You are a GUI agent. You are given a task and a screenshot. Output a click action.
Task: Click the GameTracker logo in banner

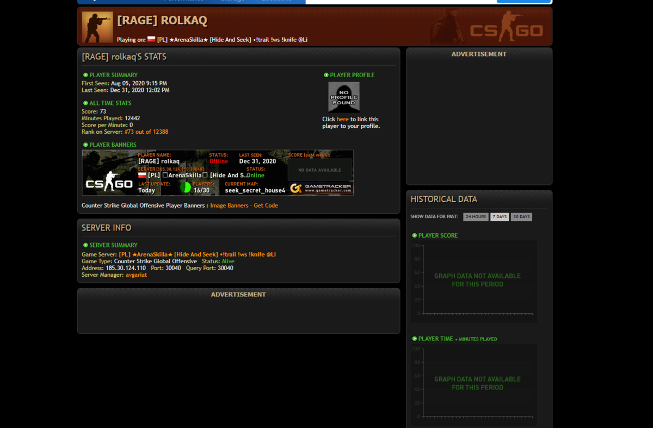321,188
